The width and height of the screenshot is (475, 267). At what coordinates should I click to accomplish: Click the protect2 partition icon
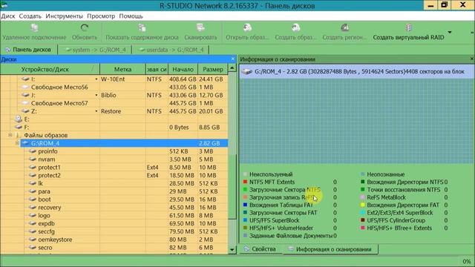(x=33, y=175)
